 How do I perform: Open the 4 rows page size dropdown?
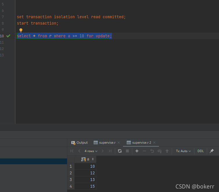pyautogui.click(x=91, y=151)
